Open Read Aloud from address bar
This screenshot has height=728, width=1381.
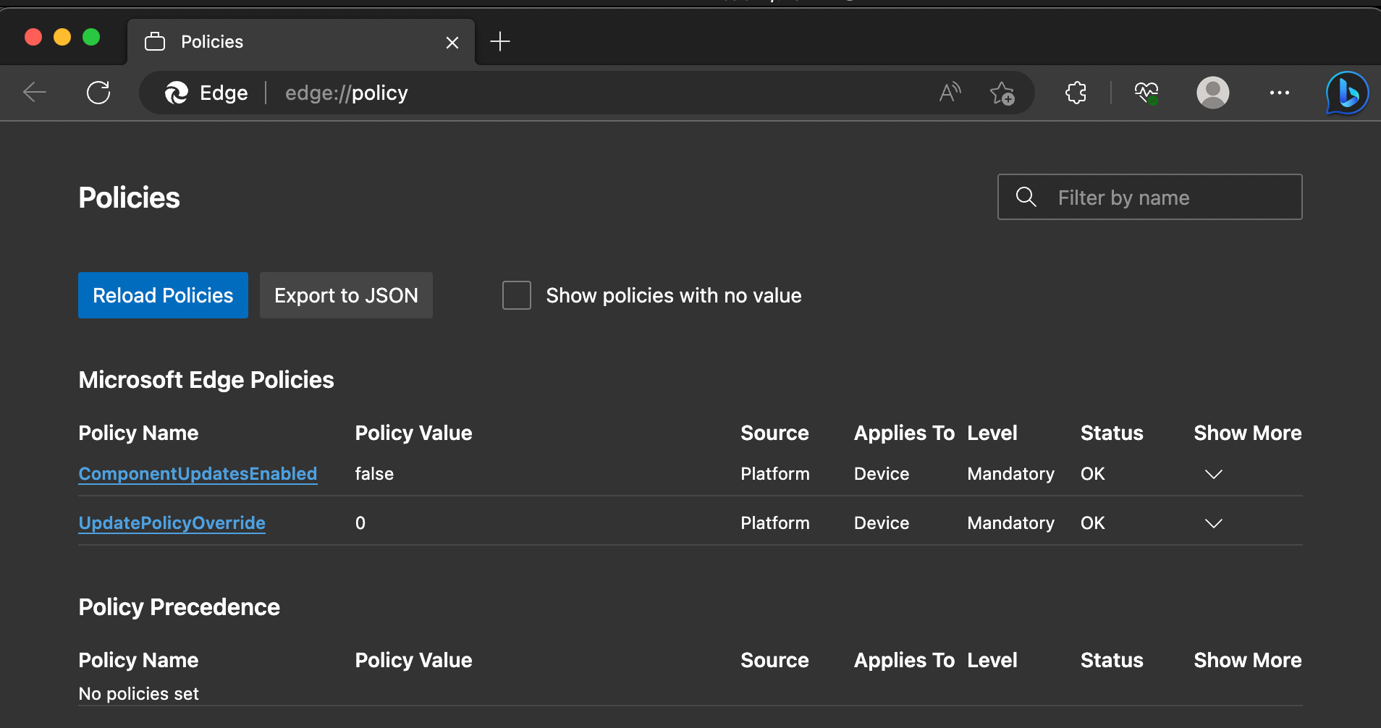tap(950, 93)
